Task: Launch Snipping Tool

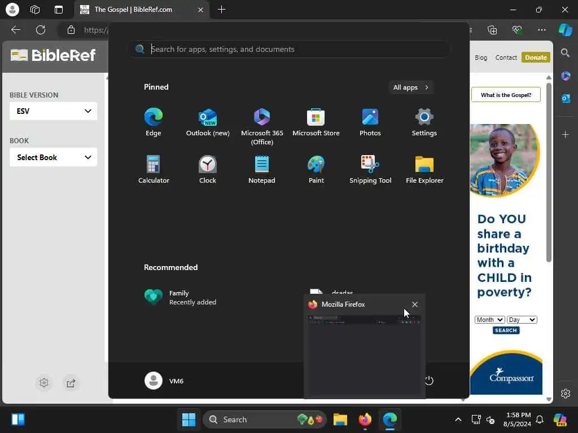Action: click(370, 170)
